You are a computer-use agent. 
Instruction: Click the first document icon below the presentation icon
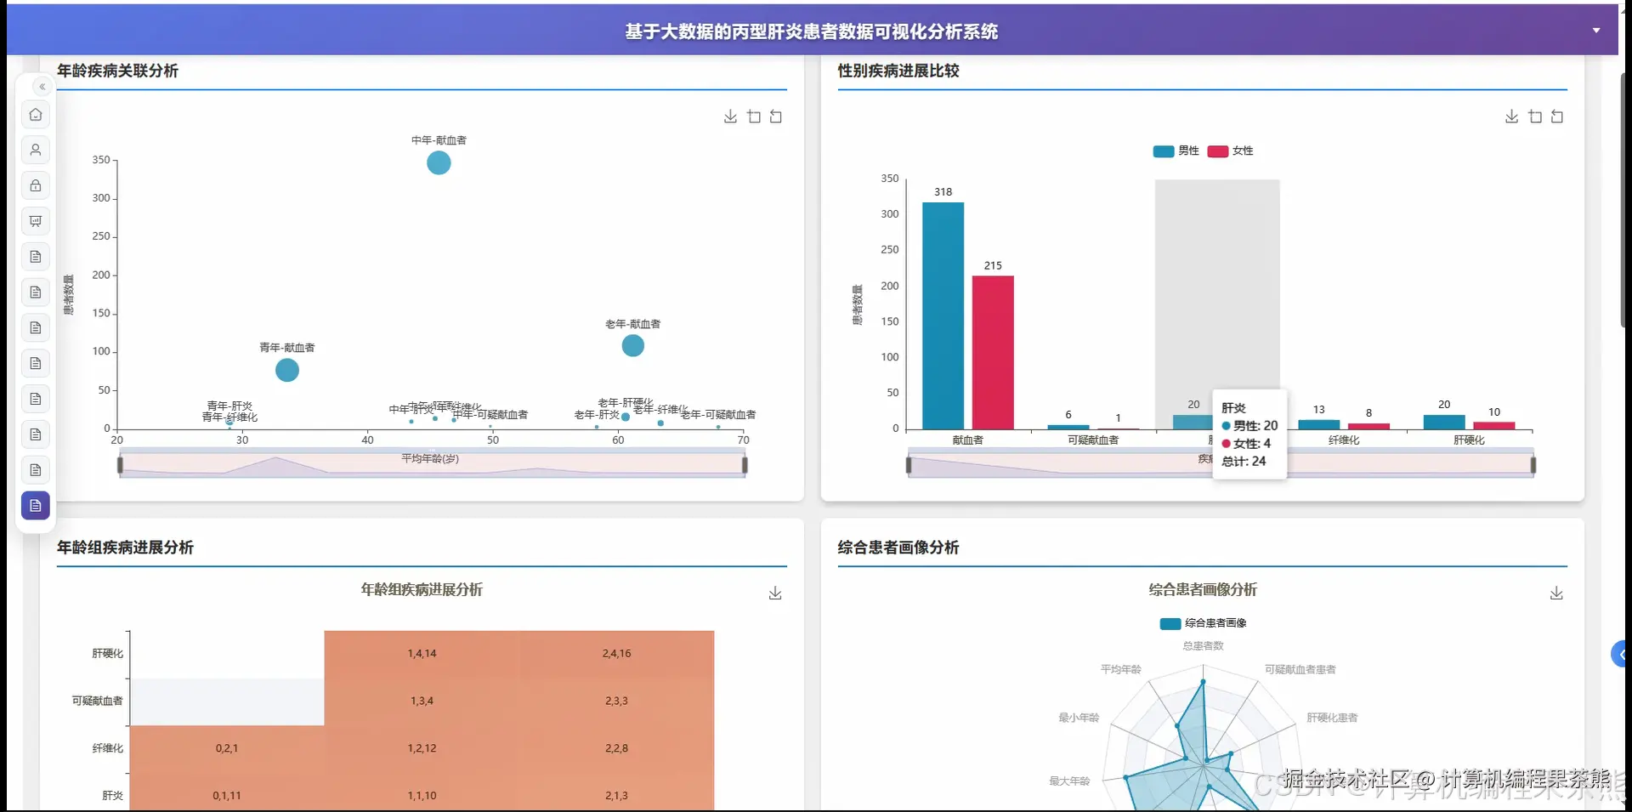36,257
